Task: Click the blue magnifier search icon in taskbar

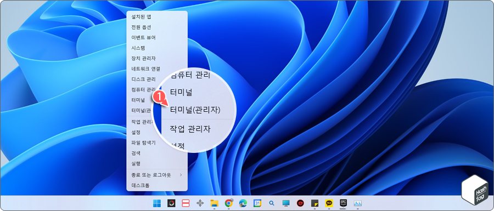Action: pos(272,203)
